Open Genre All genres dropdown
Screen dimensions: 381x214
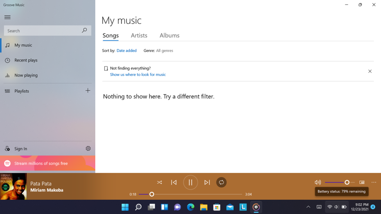(x=164, y=51)
